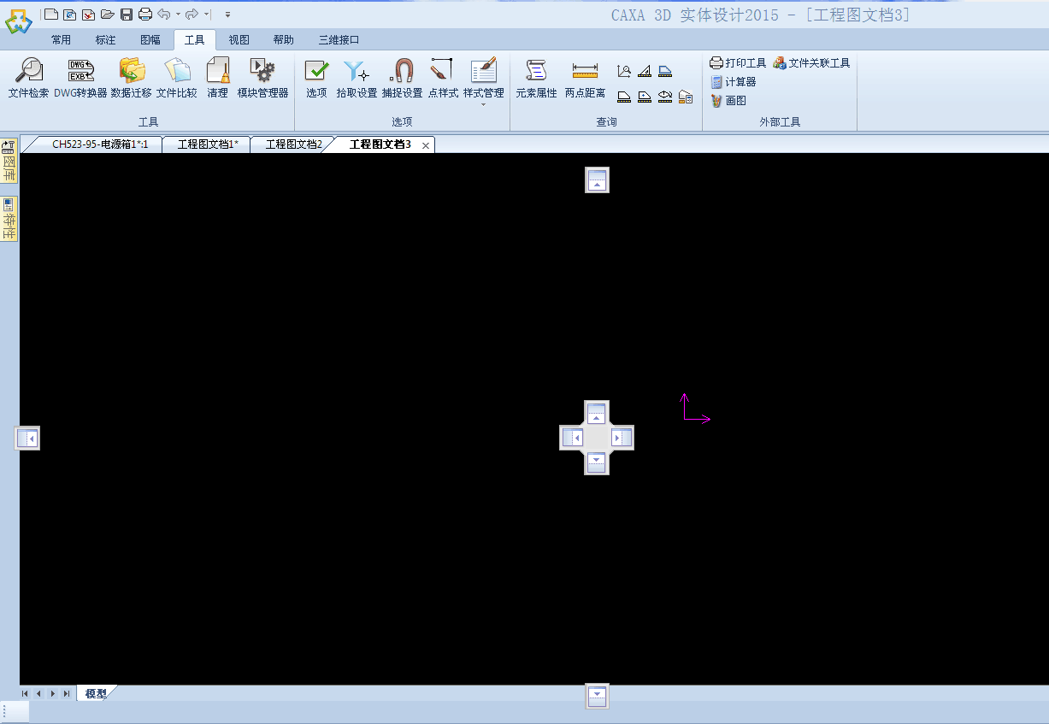Open the 选项 options dialog
This screenshot has height=724, width=1049.
(x=316, y=78)
